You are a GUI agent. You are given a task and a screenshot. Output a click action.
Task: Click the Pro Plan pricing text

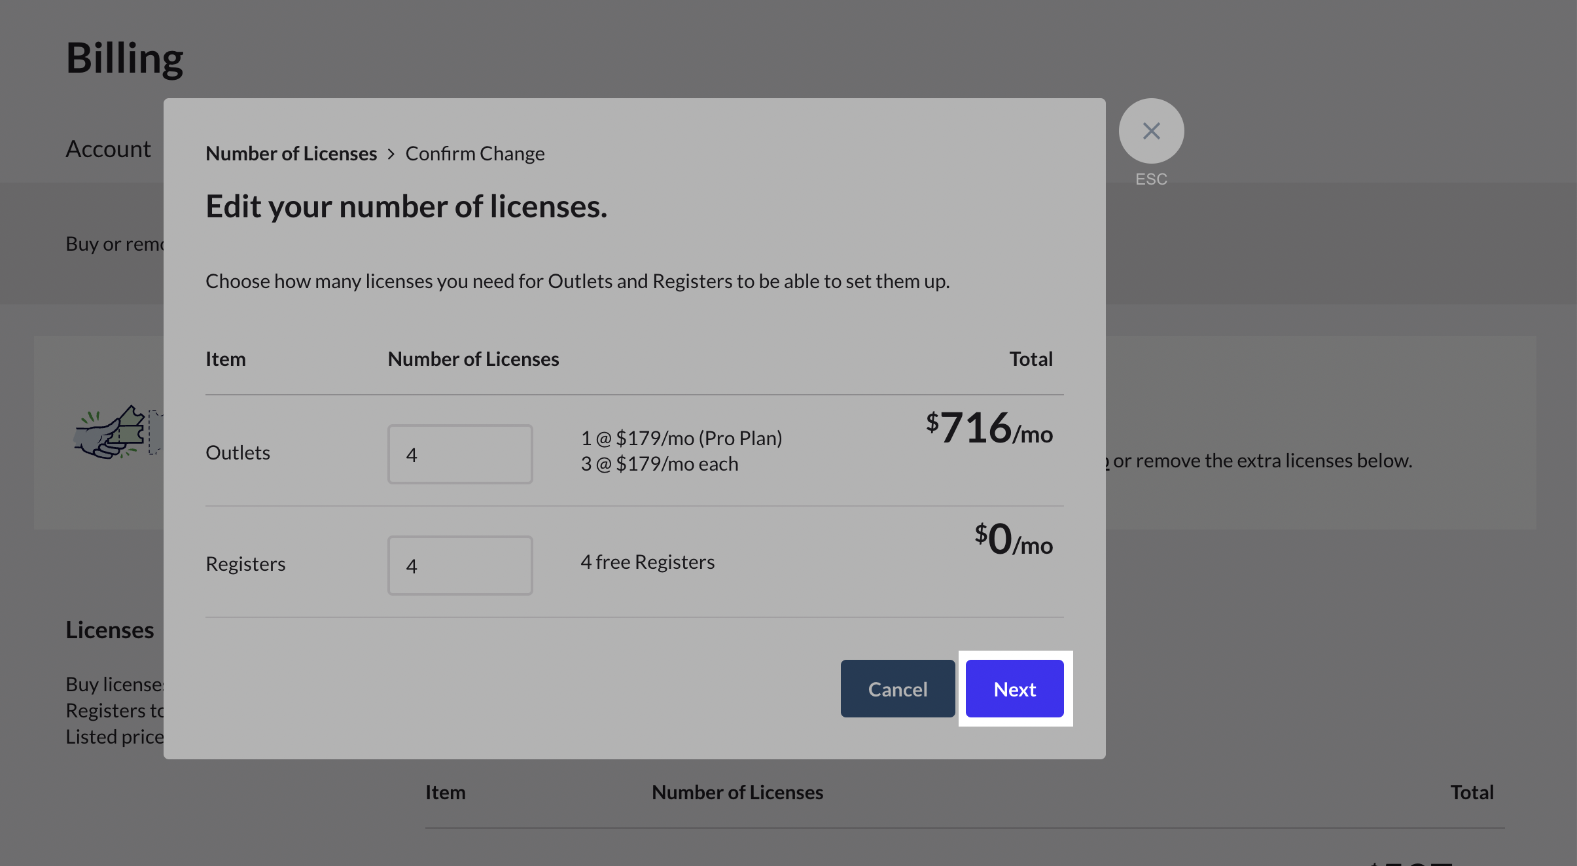point(681,439)
